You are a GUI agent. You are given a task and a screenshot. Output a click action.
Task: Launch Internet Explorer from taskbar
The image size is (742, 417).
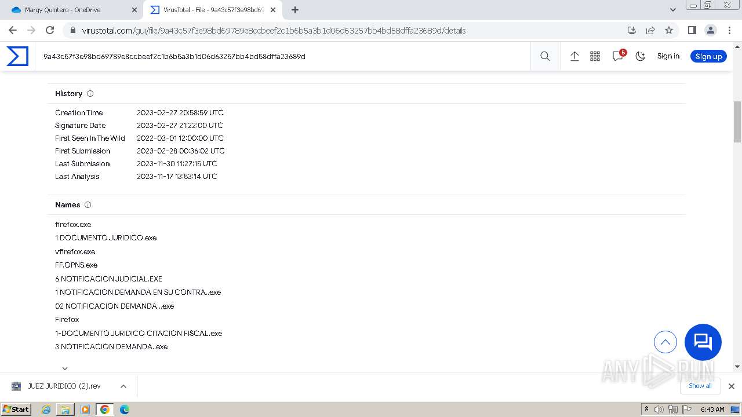pyautogui.click(x=46, y=409)
